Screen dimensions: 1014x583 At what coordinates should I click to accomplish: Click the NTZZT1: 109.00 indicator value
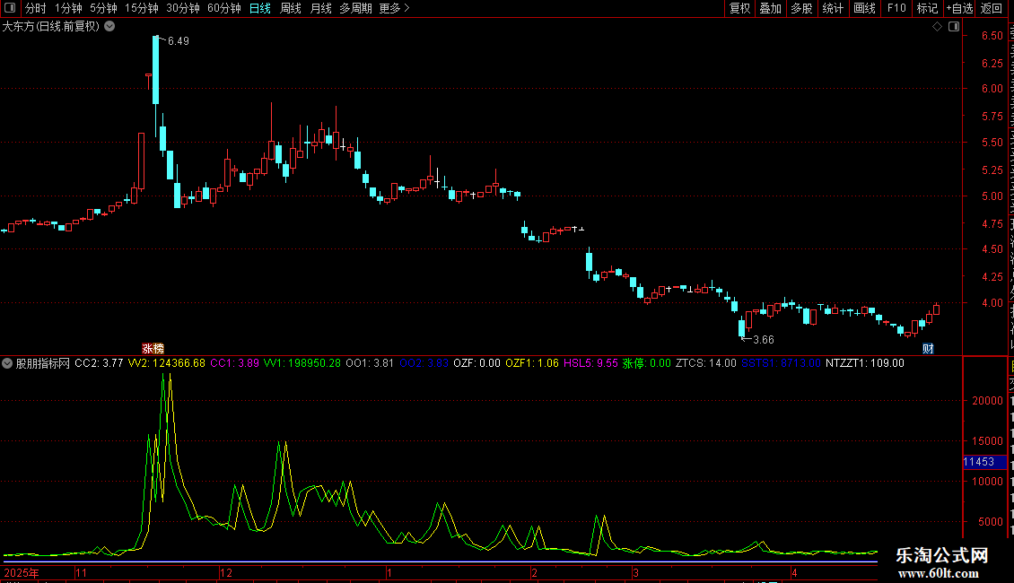(865, 363)
